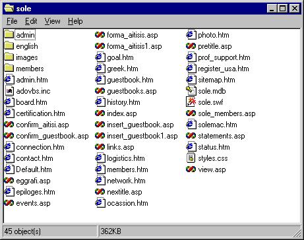Screen dimensions: 304x240
Task: Click the Default.htm file icon
Action: click(x=9, y=169)
